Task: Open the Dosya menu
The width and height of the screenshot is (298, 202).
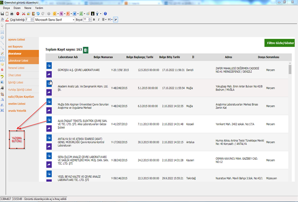Action: [x=7, y=8]
